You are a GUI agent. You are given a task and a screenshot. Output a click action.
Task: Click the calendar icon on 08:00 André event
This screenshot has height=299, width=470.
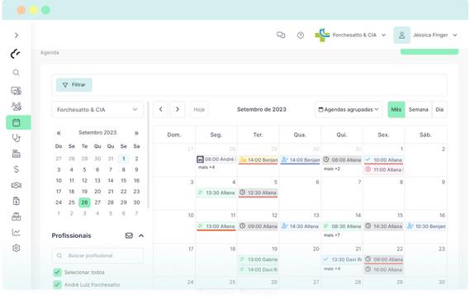tap(200, 159)
